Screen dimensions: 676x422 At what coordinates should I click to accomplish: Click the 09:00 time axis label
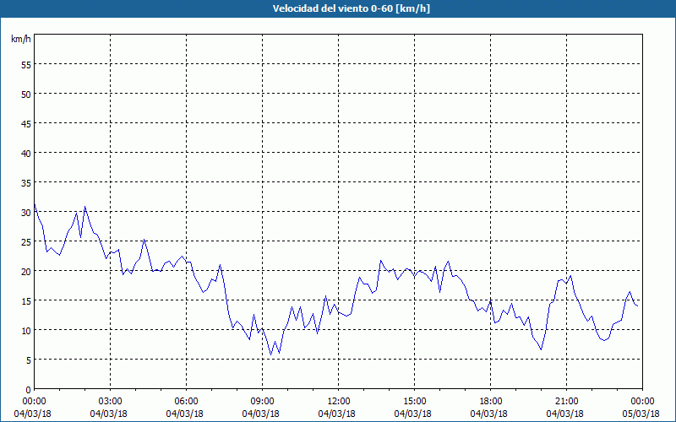(x=262, y=402)
